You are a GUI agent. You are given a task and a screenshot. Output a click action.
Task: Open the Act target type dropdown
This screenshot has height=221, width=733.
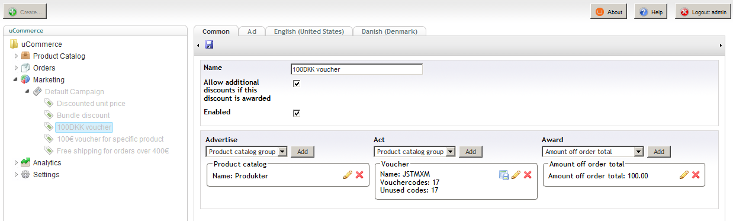tap(415, 152)
